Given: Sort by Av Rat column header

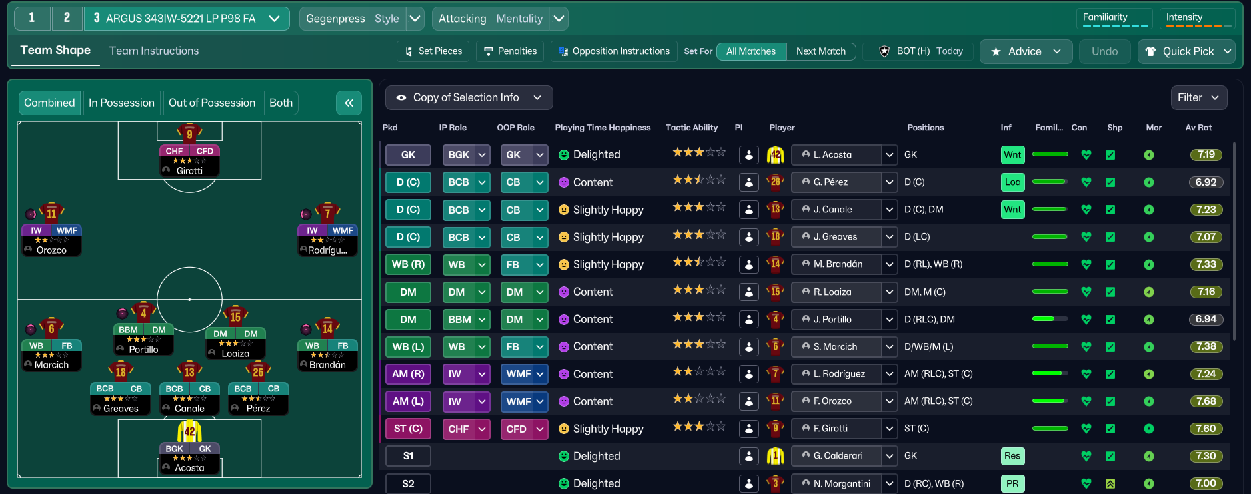Looking at the screenshot, I should pos(1198,128).
